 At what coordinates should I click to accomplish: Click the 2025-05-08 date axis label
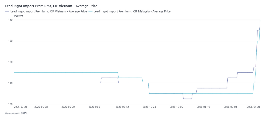[41, 107]
